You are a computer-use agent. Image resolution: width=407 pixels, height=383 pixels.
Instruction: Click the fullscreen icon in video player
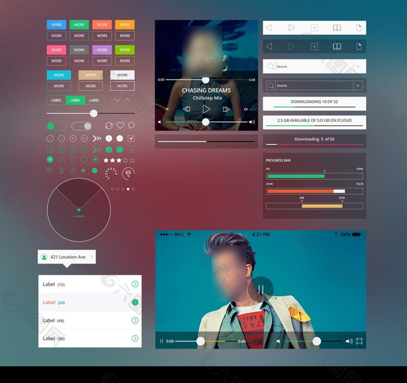pyautogui.click(x=359, y=341)
